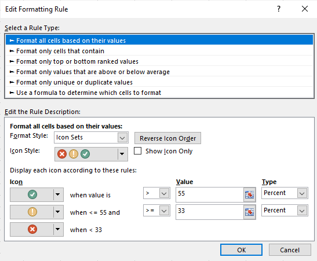The width and height of the screenshot is (317, 261).
Task: Click range selector icon for value 33
Action: (x=249, y=212)
